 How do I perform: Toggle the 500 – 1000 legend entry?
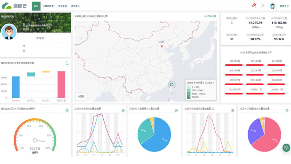pos(195,90)
